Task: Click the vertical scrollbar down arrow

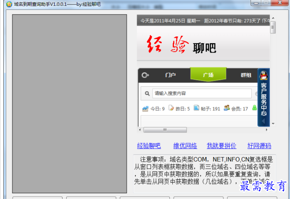Action: pyautogui.click(x=273, y=123)
